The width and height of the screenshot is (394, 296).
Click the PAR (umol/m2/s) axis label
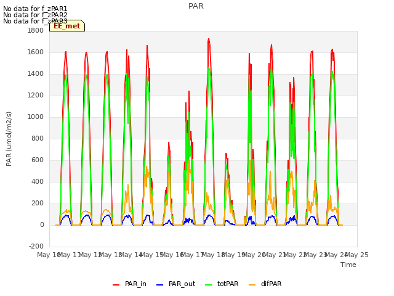(x=9, y=139)
